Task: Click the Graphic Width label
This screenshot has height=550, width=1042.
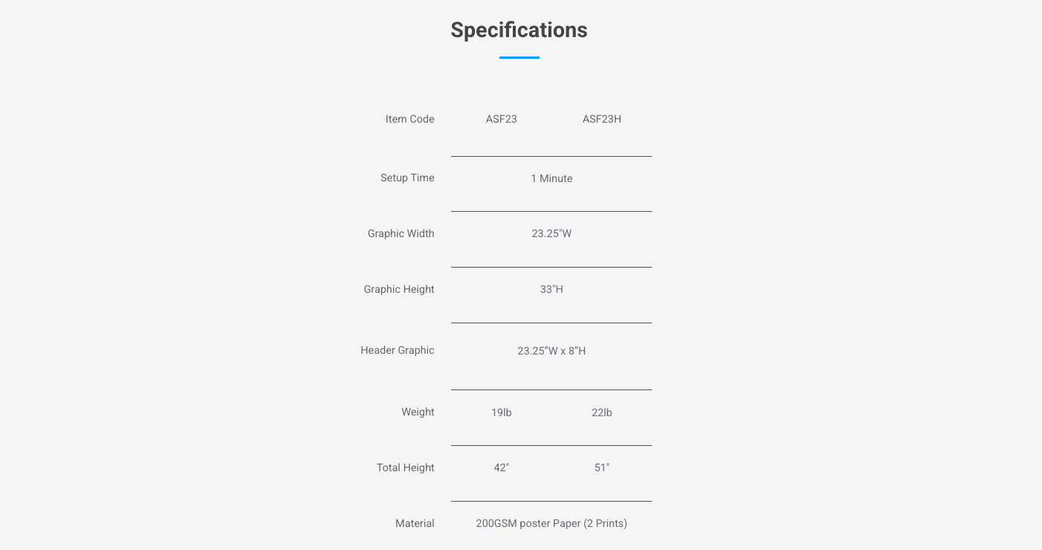Action: 400,233
